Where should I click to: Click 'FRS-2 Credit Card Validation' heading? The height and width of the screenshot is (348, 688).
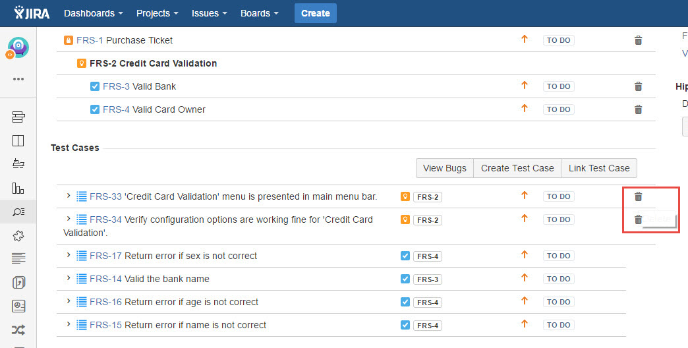tap(153, 63)
